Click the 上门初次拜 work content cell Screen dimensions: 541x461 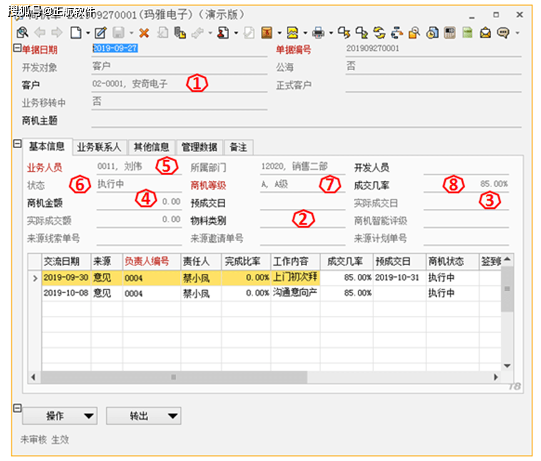pyautogui.click(x=295, y=278)
